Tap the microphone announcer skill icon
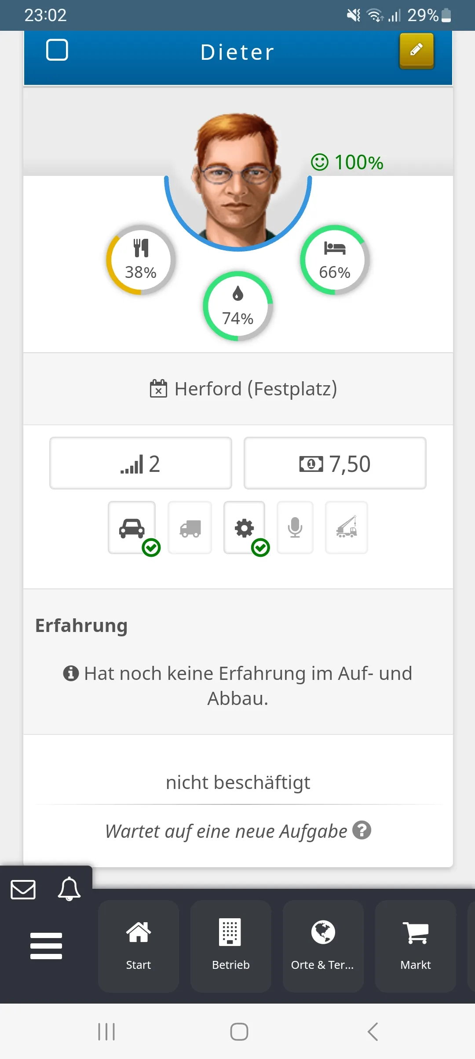 [295, 527]
